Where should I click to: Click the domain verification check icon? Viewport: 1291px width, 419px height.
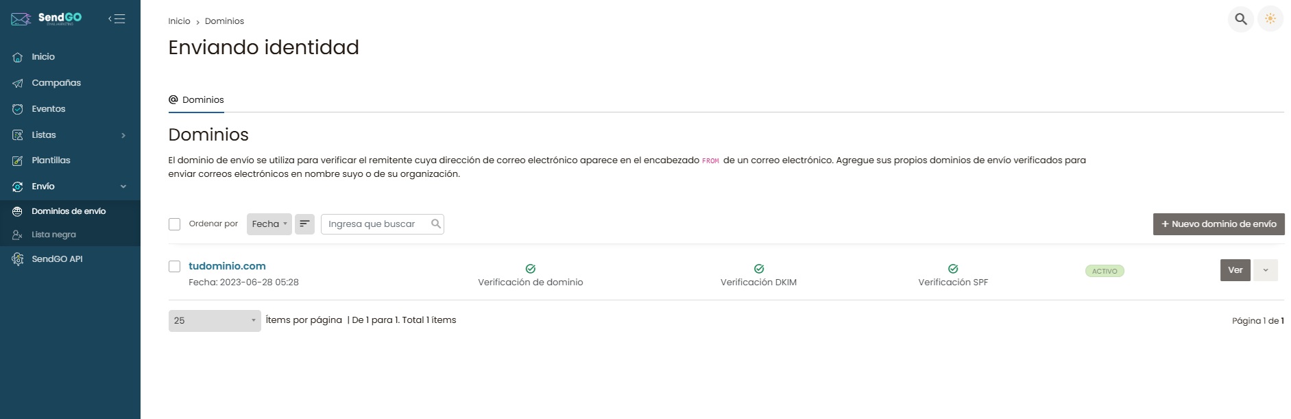(x=531, y=269)
